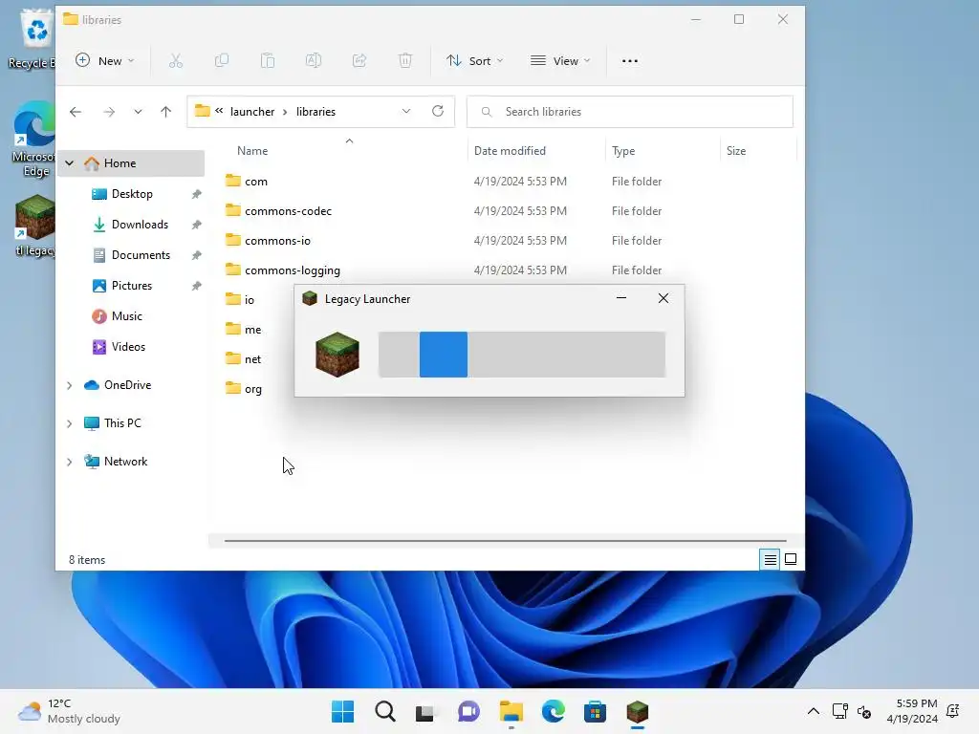Select Desktop in navigation pane
Viewport: 979px width, 734px height.
(x=132, y=194)
